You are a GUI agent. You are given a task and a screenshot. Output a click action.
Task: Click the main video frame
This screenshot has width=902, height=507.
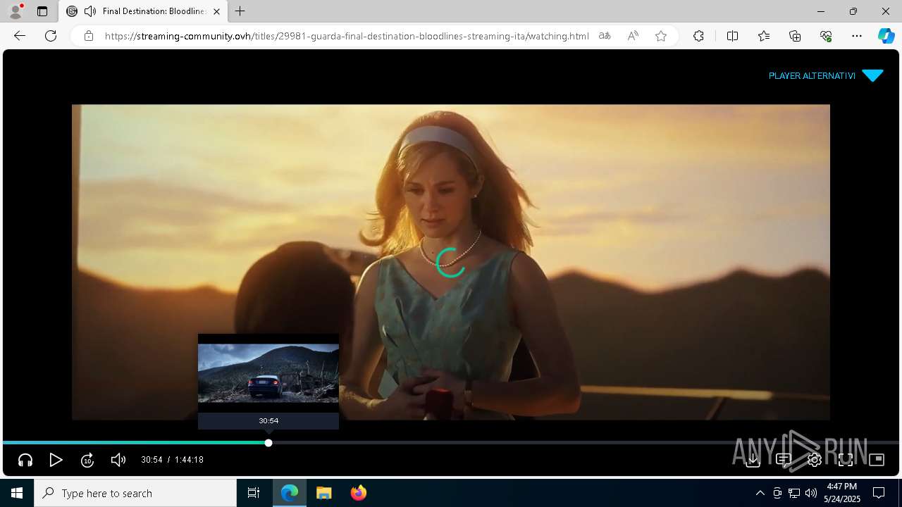[x=451, y=262]
